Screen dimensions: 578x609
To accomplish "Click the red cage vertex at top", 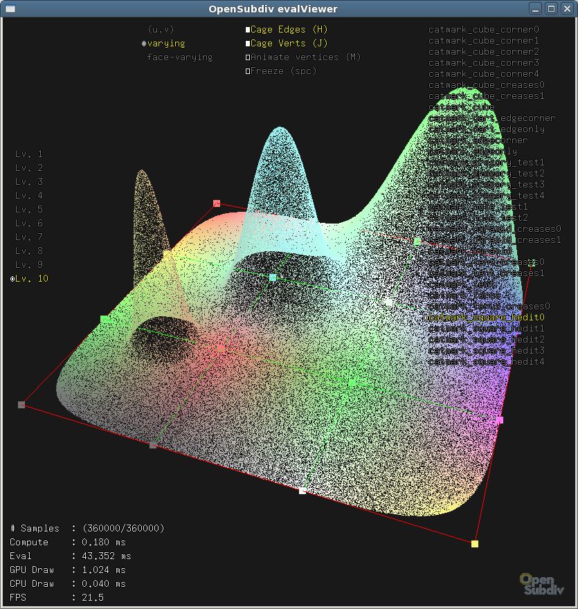I will coord(217,203).
